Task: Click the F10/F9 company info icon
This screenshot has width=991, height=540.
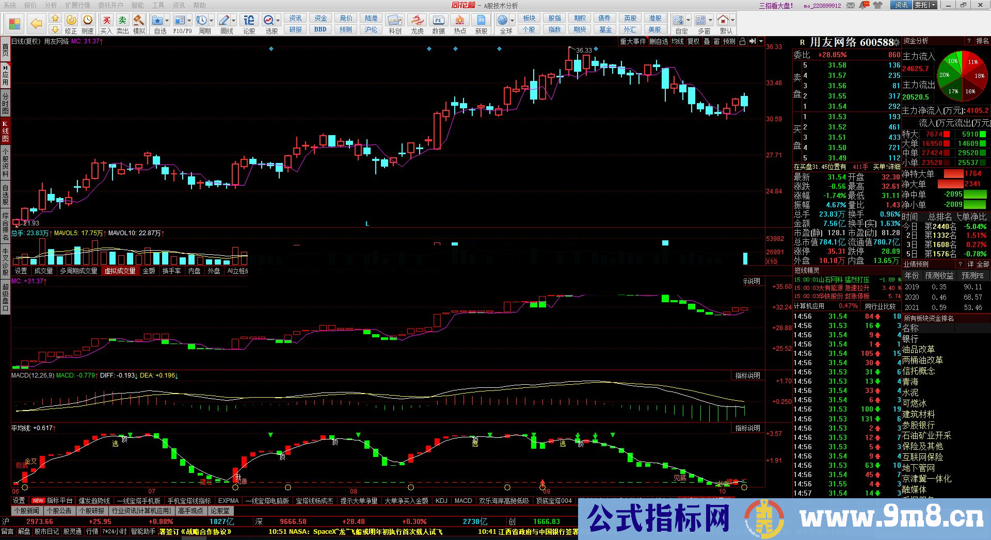Action: (179, 21)
